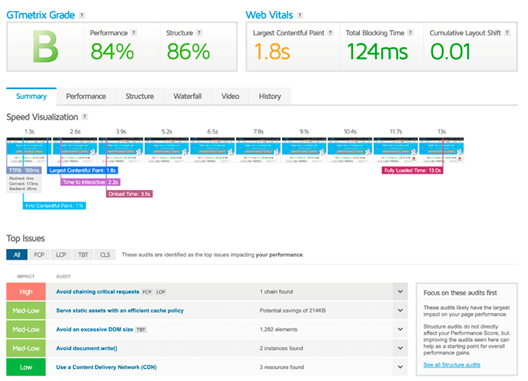Click First Contentful Paint 1.1s marker
This screenshot has width=528, height=381.
54,206
